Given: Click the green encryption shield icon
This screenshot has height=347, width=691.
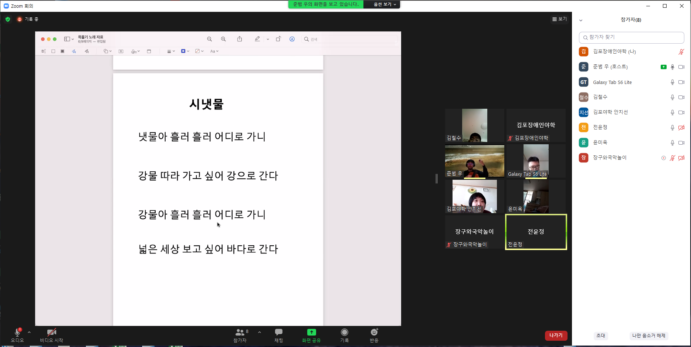Looking at the screenshot, I should [8, 19].
